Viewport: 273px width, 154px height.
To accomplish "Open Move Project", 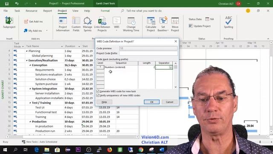I will pyautogui.click(x=175, y=24).
